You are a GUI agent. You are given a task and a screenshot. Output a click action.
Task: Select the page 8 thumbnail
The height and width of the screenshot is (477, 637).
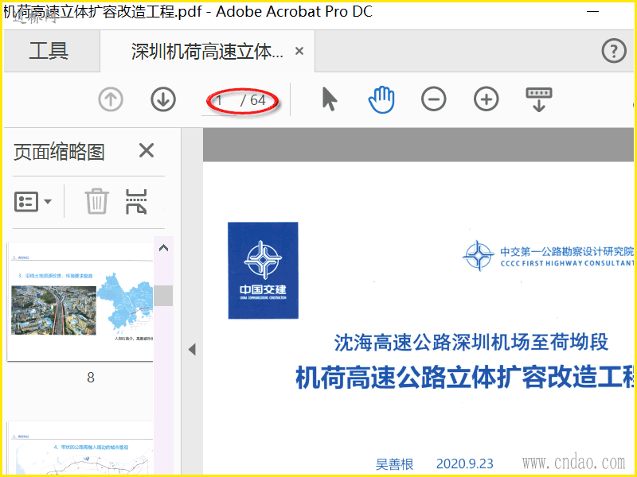[x=80, y=302]
